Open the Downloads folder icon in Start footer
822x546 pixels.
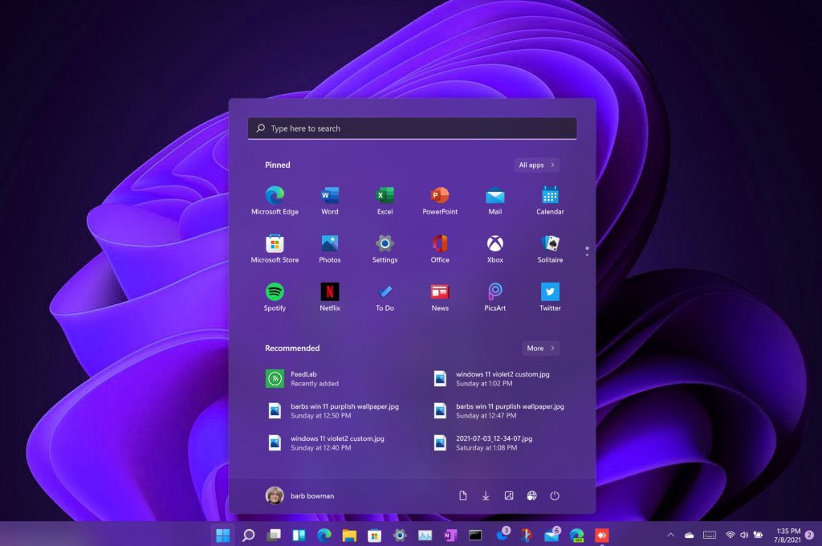tap(486, 495)
